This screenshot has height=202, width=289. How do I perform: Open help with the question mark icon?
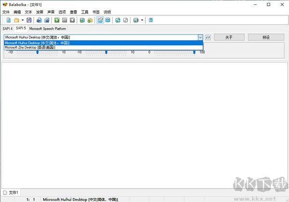(x=151, y=20)
